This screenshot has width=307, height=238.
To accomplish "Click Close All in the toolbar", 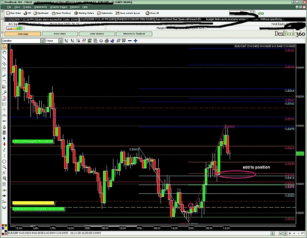I will click(x=152, y=13).
